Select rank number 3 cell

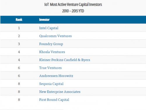19,44
